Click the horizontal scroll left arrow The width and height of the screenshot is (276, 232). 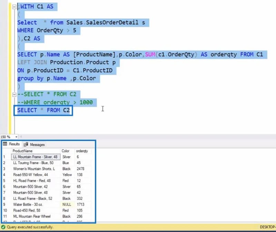click(x=21, y=137)
